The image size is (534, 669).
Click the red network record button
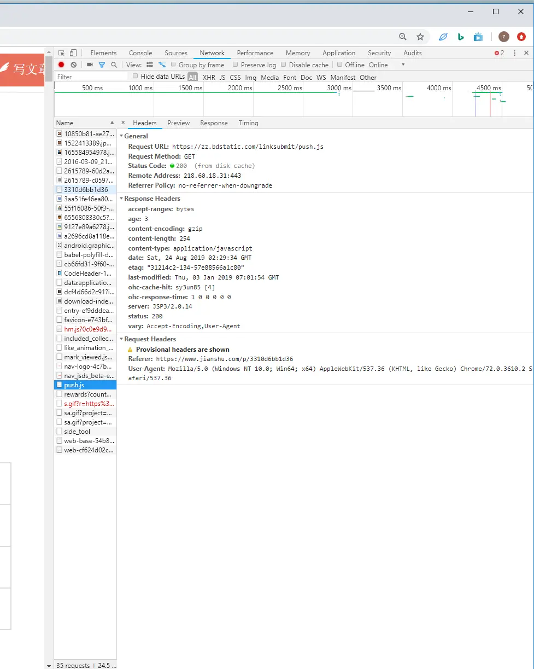click(61, 65)
